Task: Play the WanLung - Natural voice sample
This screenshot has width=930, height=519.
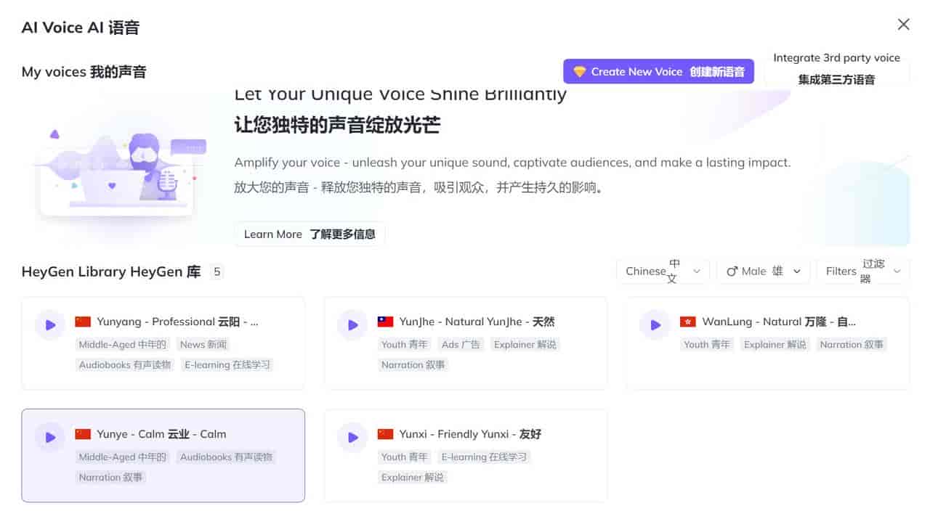Action: tap(655, 324)
